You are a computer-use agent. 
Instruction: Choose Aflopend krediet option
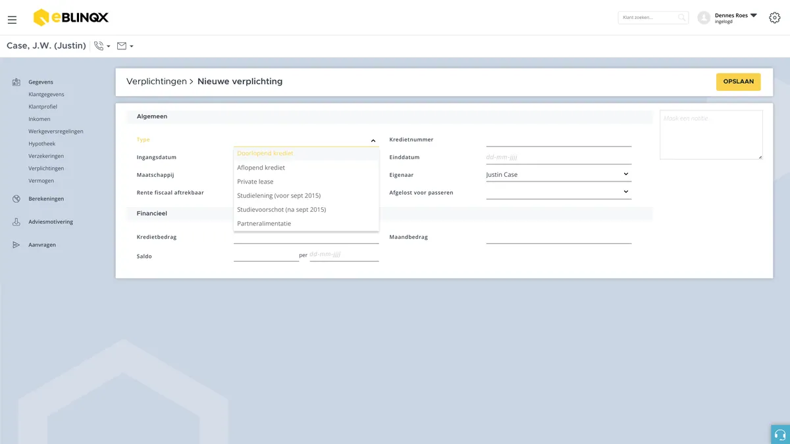click(x=306, y=168)
